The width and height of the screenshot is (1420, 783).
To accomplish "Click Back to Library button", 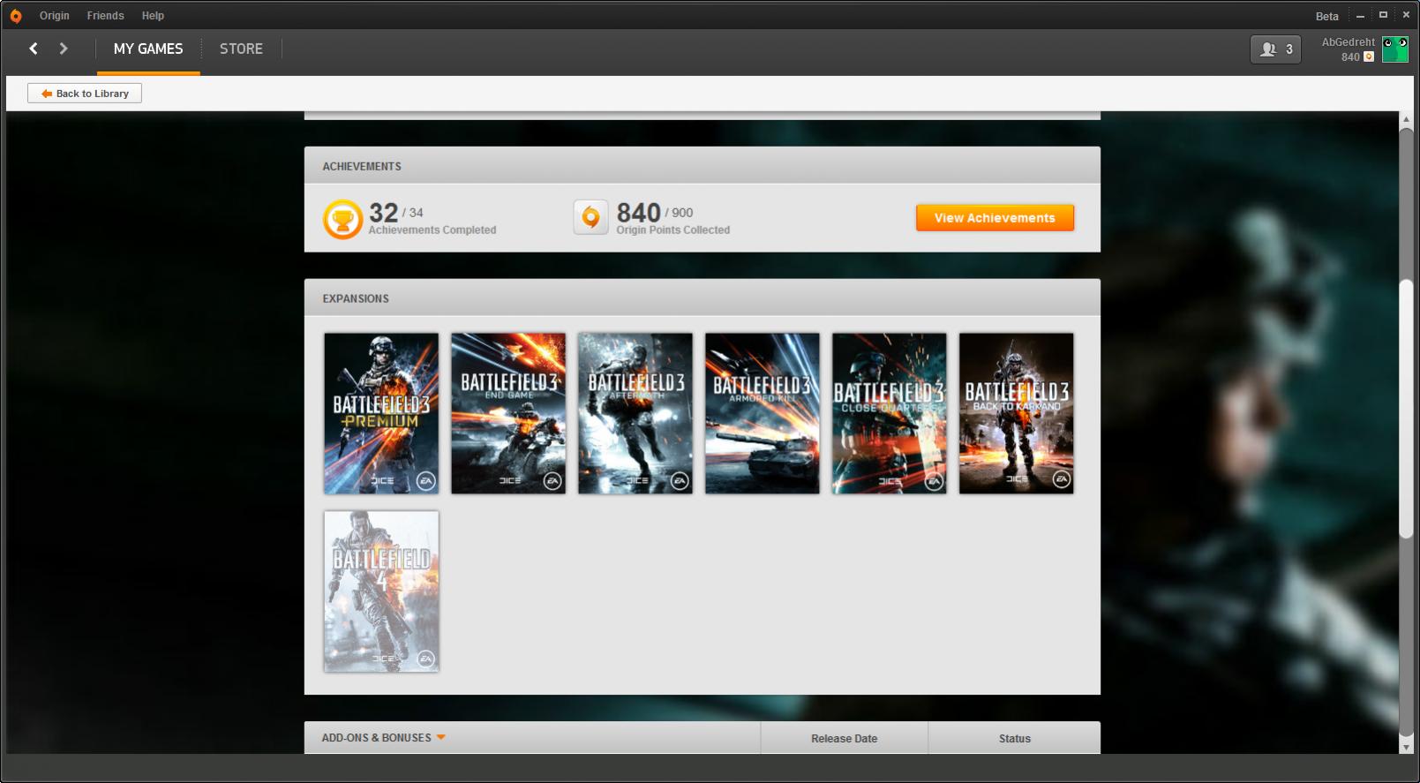I will point(85,94).
